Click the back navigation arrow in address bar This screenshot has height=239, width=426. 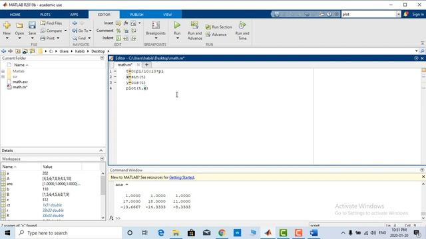coord(3,51)
